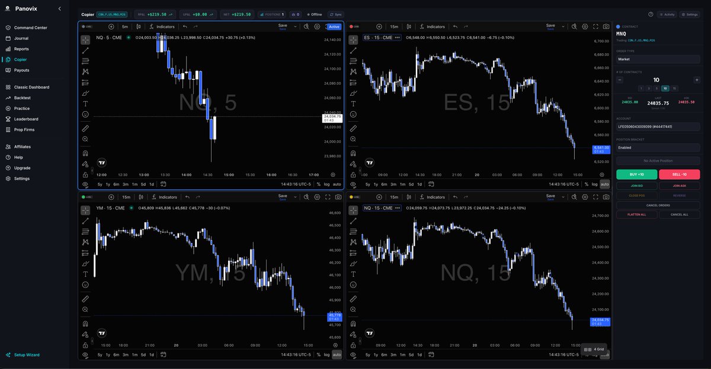Click the TradingView logo on the YM chart

(101, 333)
